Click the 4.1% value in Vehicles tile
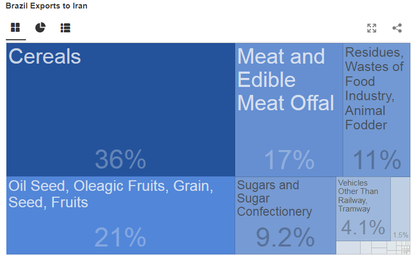 pos(363,227)
